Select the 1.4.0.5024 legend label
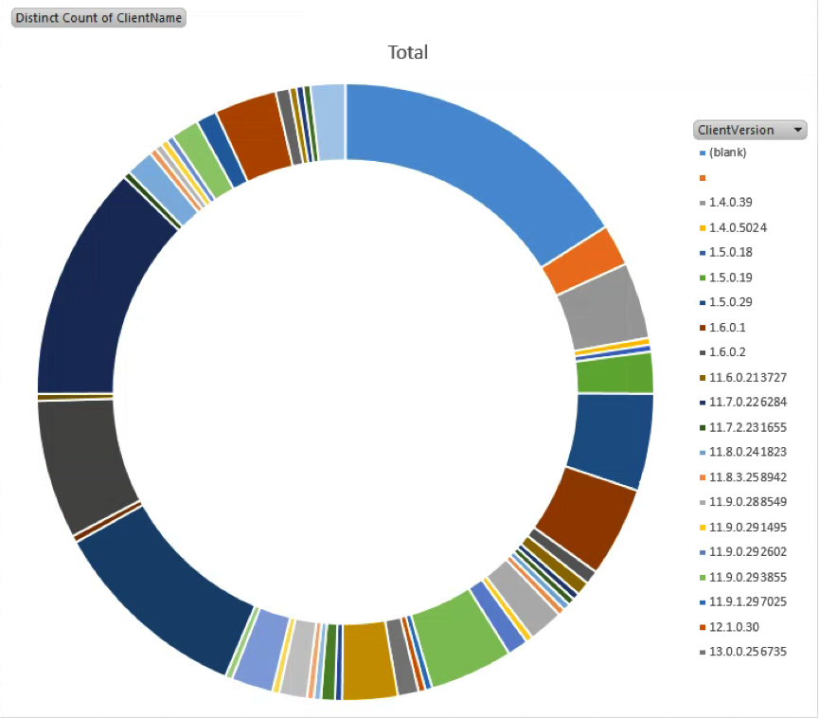819x718 pixels. point(738,227)
